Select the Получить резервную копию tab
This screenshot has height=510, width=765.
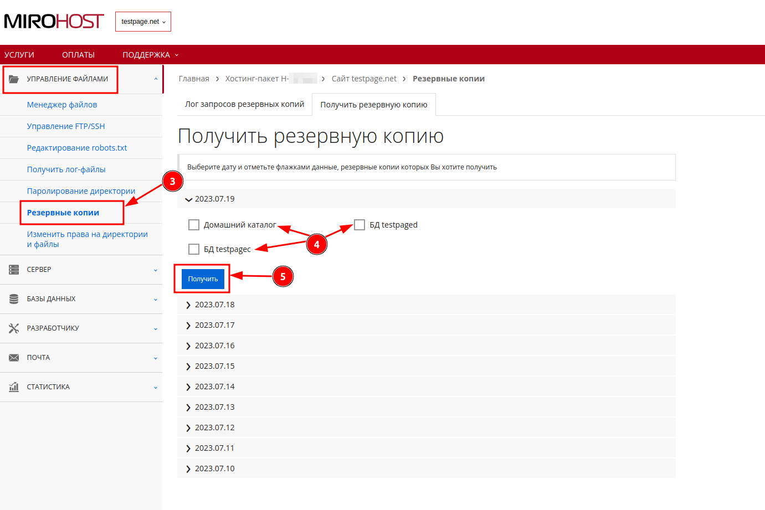pyautogui.click(x=374, y=105)
